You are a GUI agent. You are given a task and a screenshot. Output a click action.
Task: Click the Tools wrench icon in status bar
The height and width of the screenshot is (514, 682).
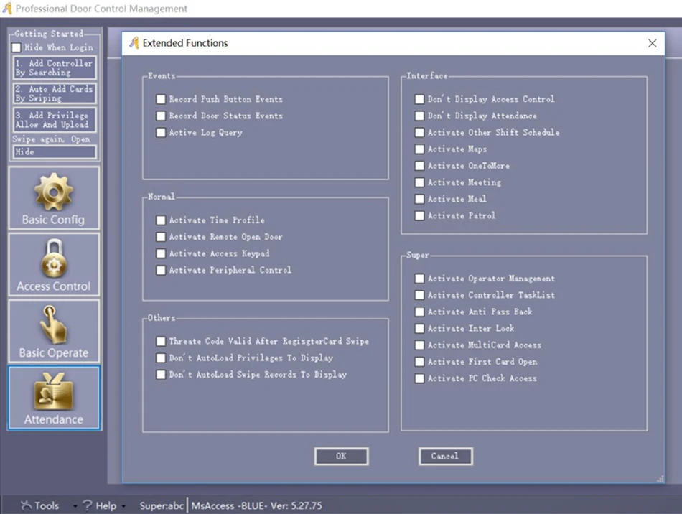click(x=26, y=505)
